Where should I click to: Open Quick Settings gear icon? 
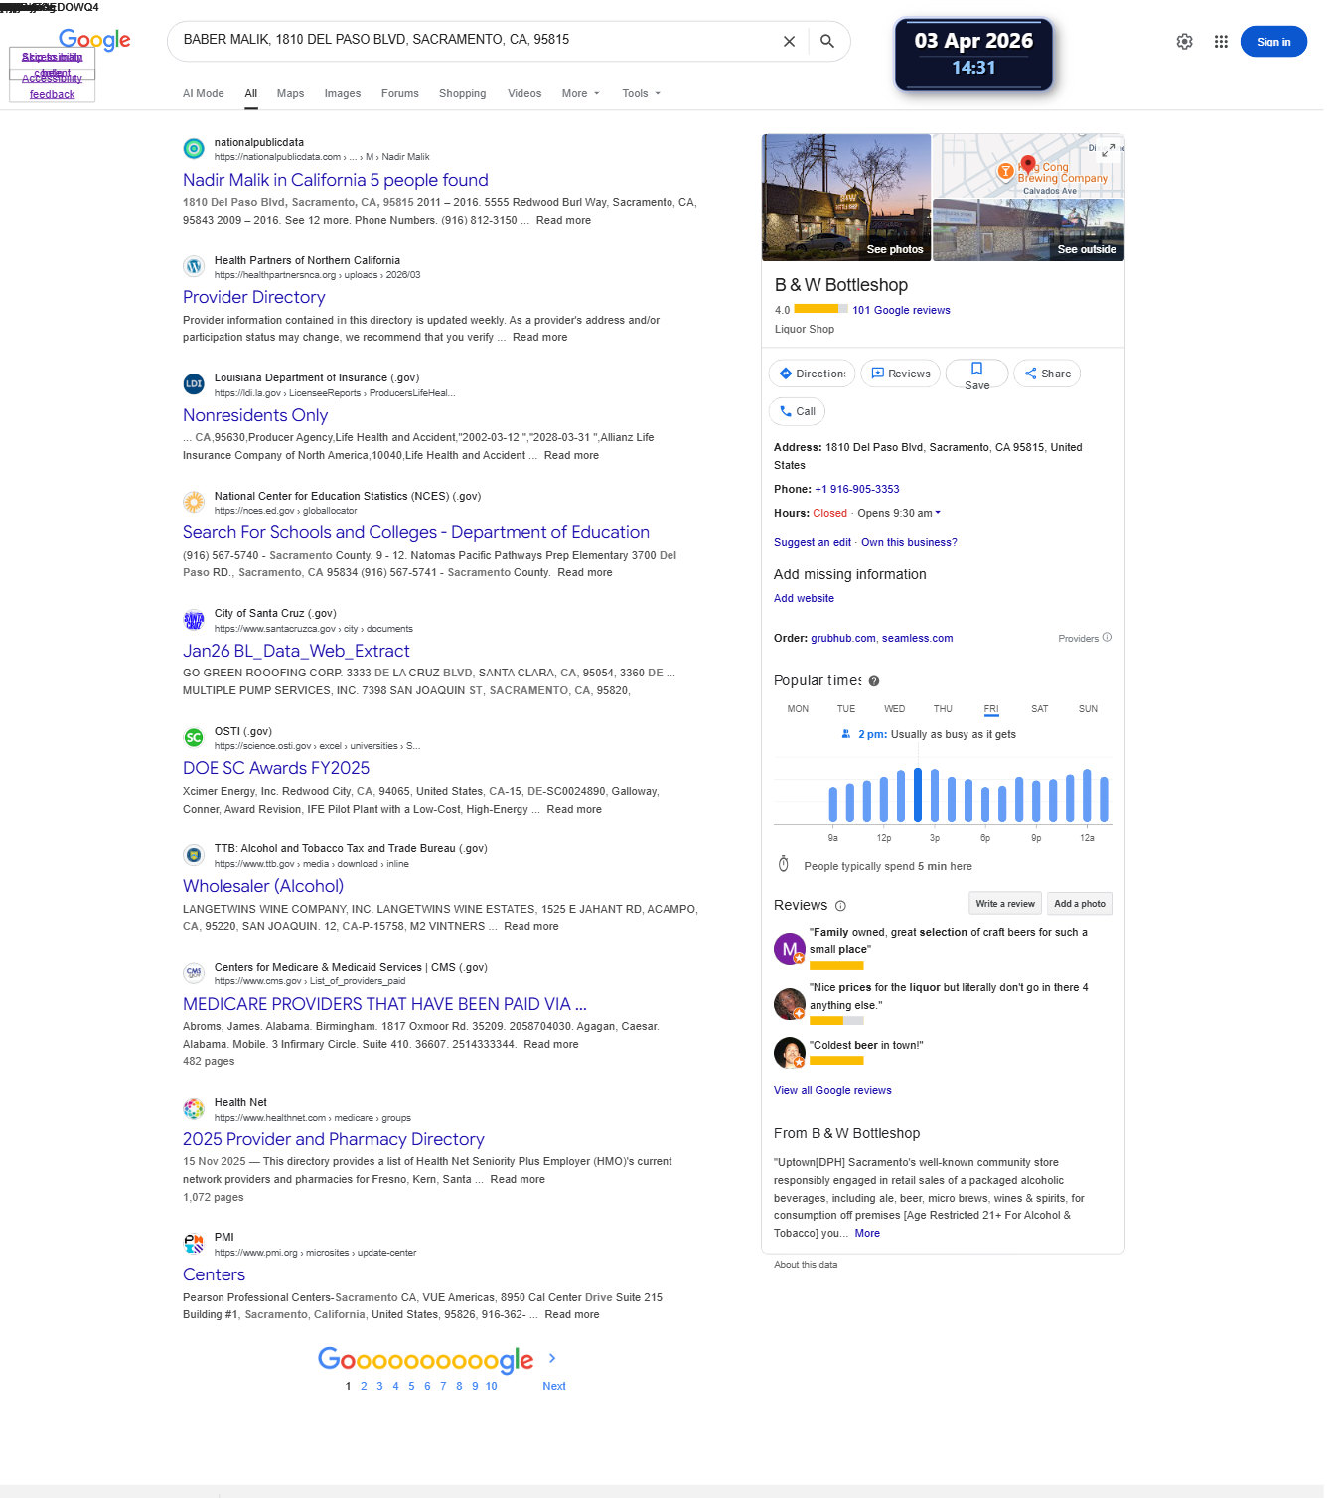1184,42
